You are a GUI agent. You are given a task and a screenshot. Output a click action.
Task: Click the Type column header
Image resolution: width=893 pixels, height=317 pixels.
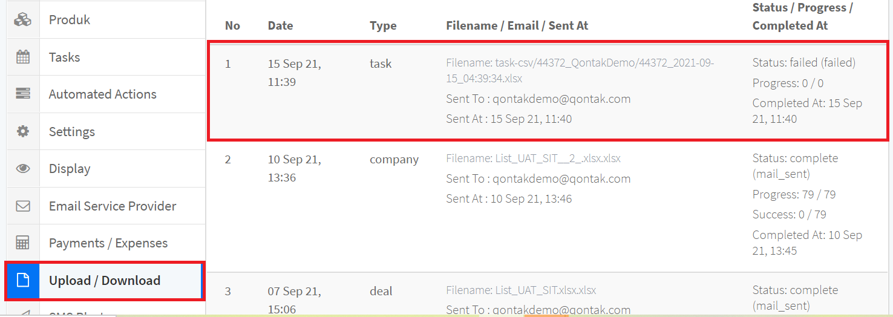click(383, 25)
